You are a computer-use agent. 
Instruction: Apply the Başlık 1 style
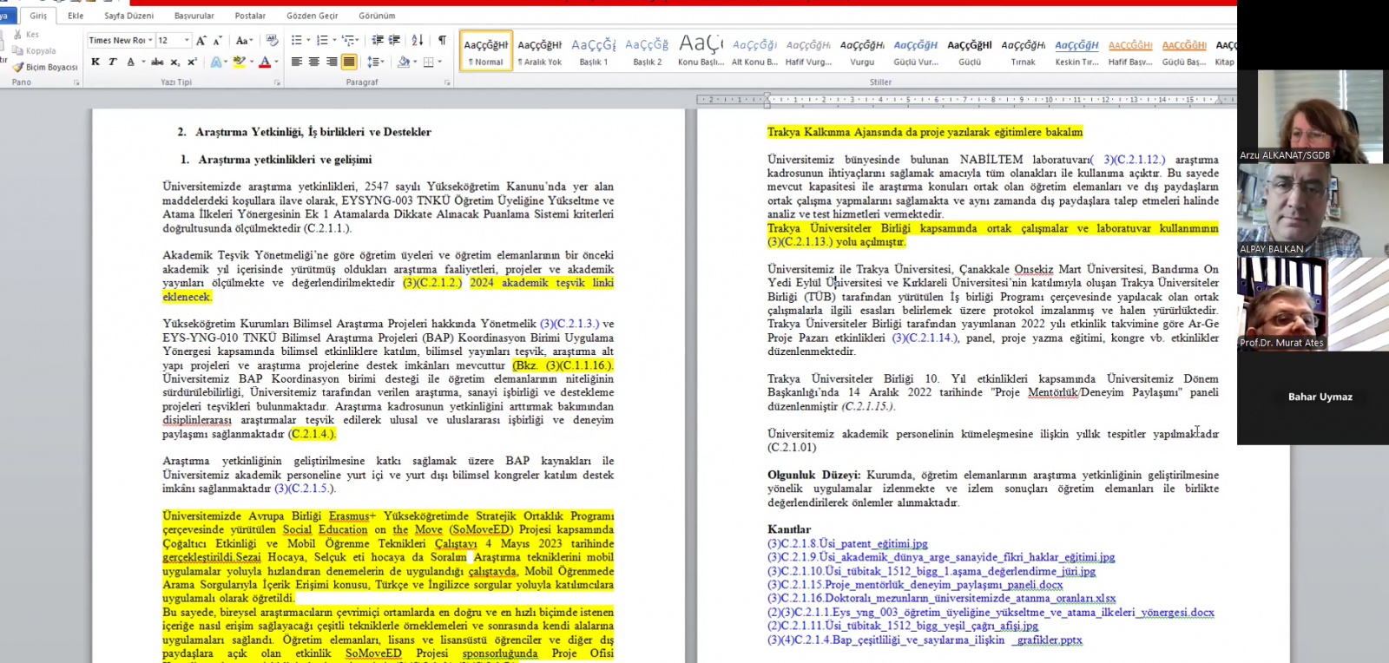pyautogui.click(x=594, y=51)
